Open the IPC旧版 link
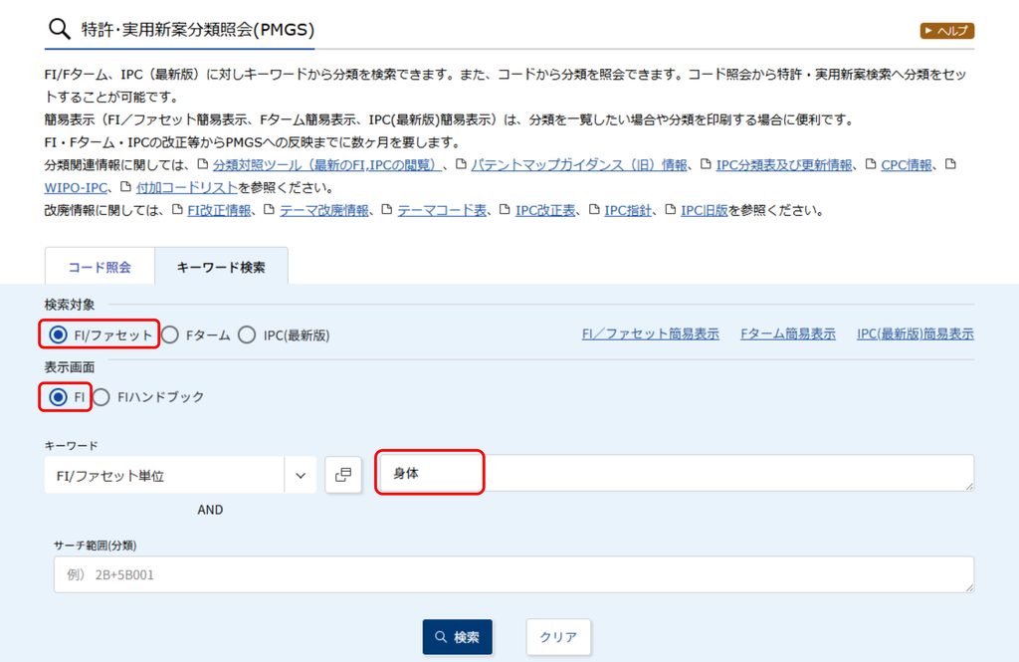This screenshot has height=662, width=1019. pyautogui.click(x=704, y=211)
